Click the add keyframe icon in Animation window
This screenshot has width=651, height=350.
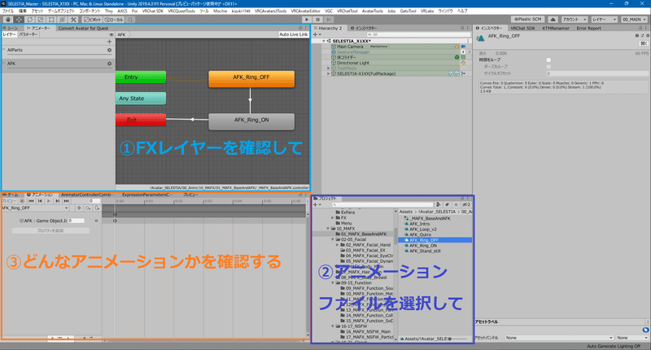pos(88,208)
